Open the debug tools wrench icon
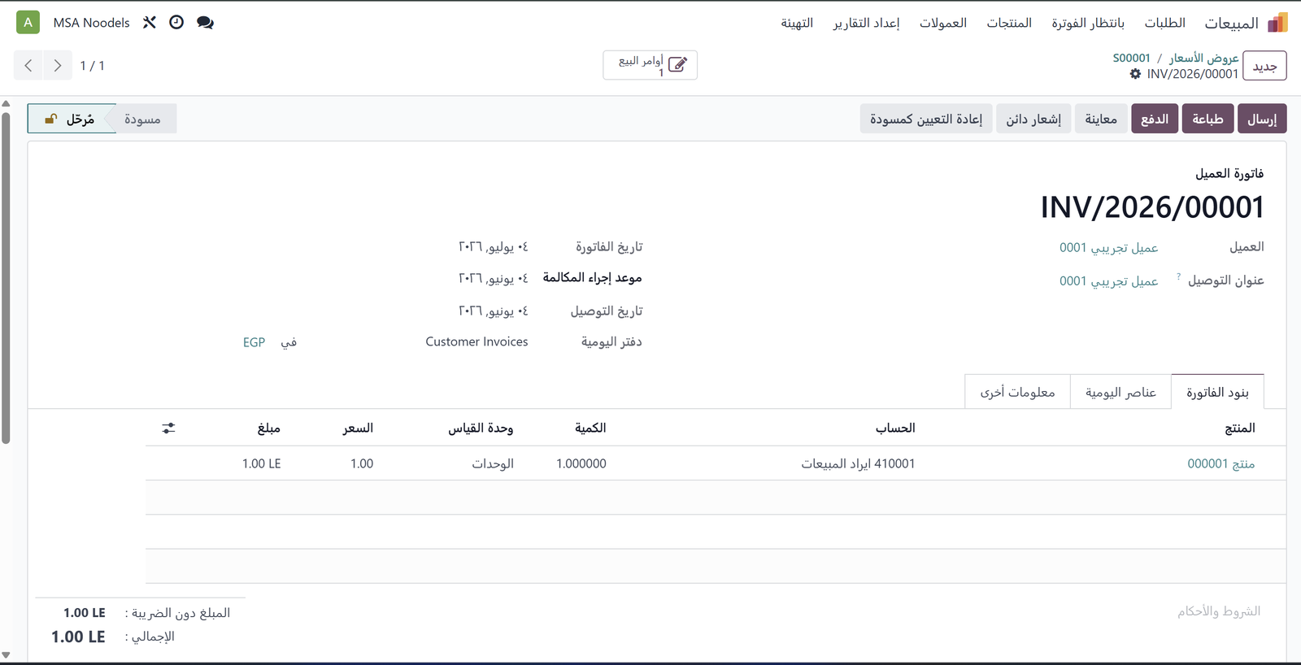Viewport: 1301px width, 665px height. coord(150,23)
